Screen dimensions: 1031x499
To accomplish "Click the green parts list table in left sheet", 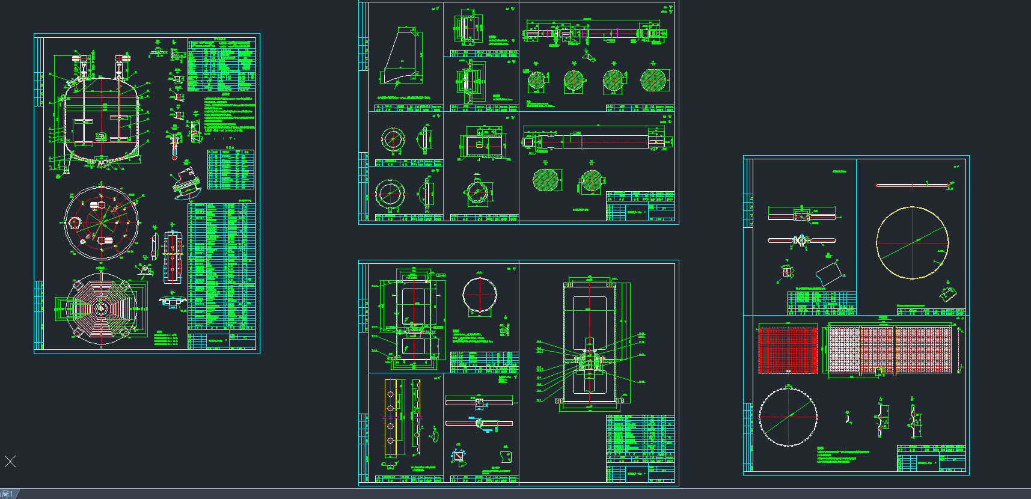I will [x=221, y=266].
